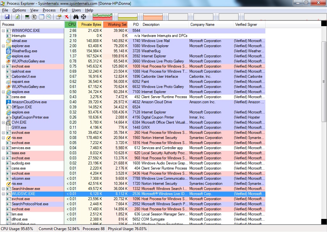Sort by the CPU column header
This screenshot has height=232, width=327.
pos(71,25)
